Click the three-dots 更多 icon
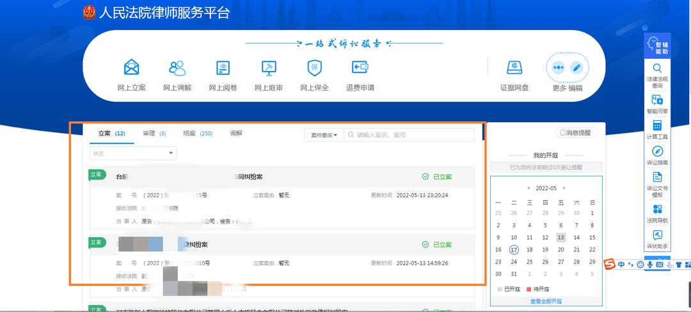691x312 pixels. coord(558,67)
